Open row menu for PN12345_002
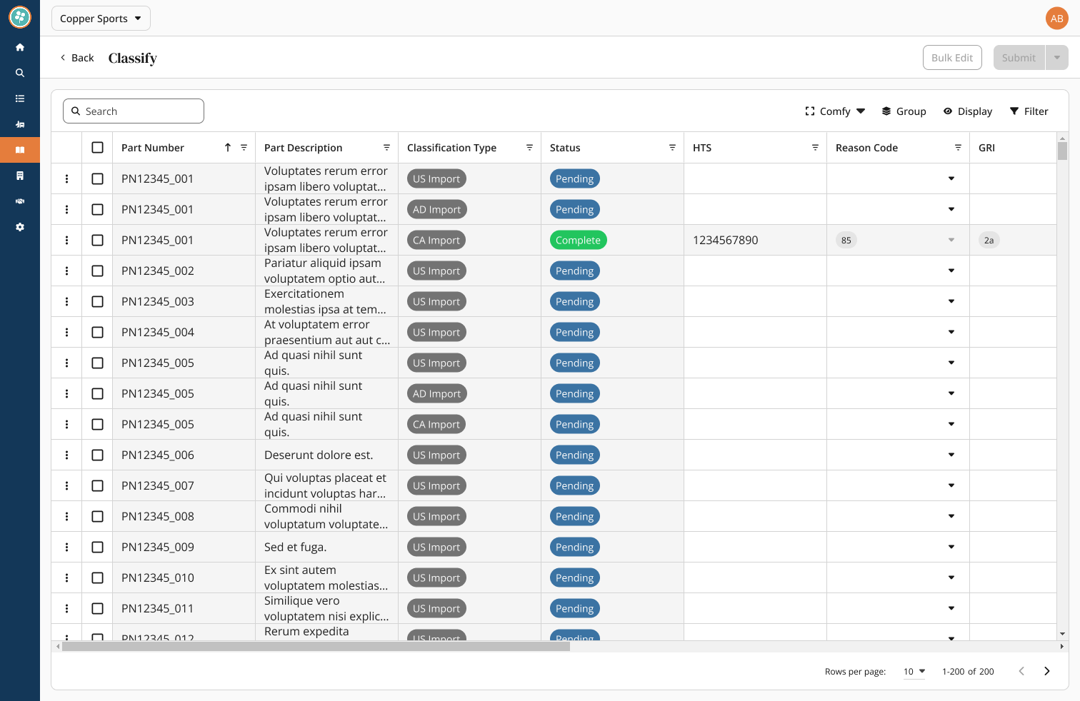Image resolution: width=1080 pixels, height=701 pixels. click(67, 271)
